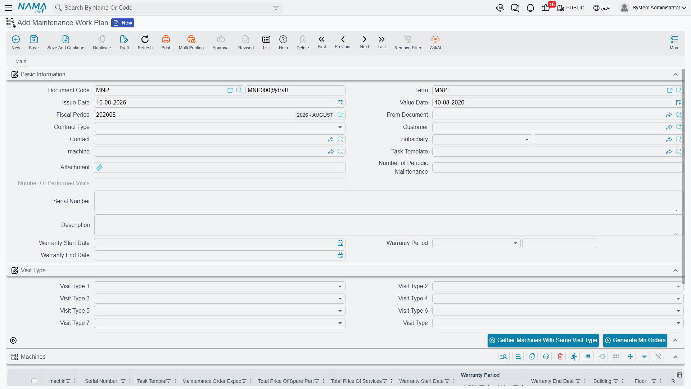Image resolution: width=691 pixels, height=389 pixels.
Task: Open the Issue Date calendar picker
Action: coord(340,103)
